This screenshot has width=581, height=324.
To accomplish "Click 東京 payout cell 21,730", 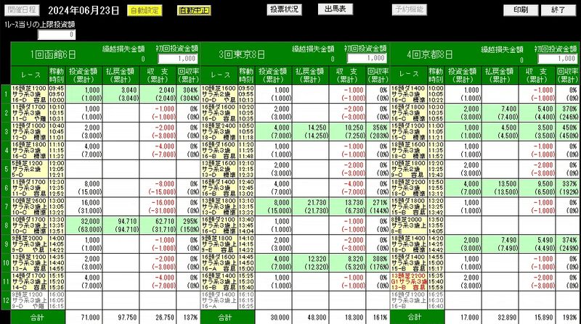I will pos(311,207).
